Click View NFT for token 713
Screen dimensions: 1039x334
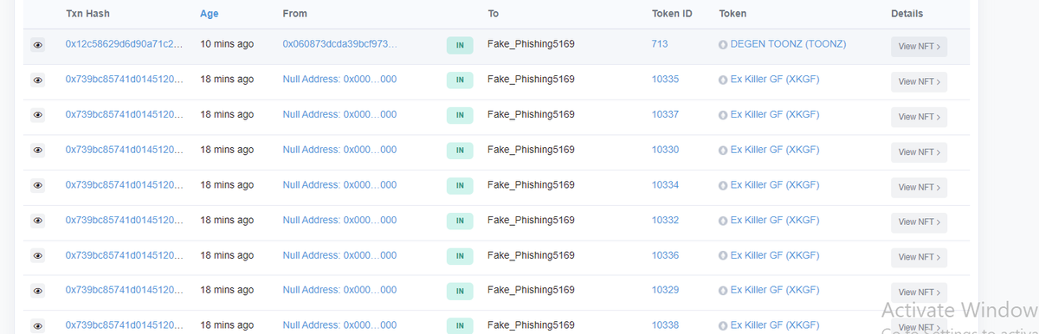(919, 47)
